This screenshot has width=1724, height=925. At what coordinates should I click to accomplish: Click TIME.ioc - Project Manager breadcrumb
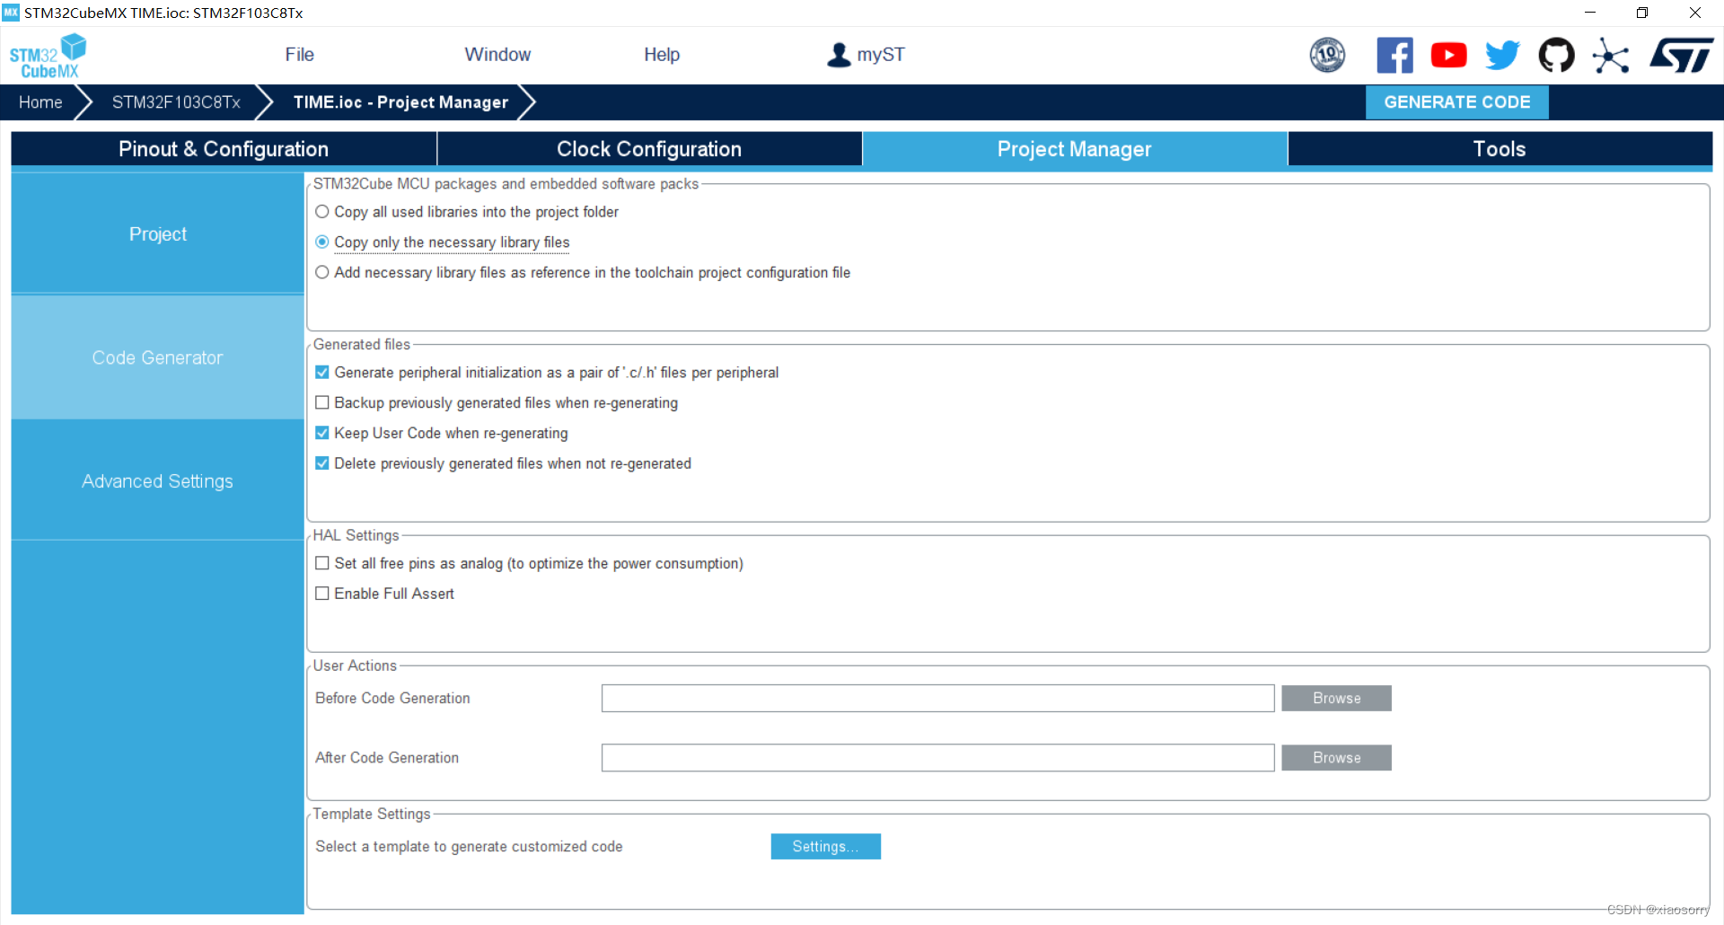[x=400, y=102]
